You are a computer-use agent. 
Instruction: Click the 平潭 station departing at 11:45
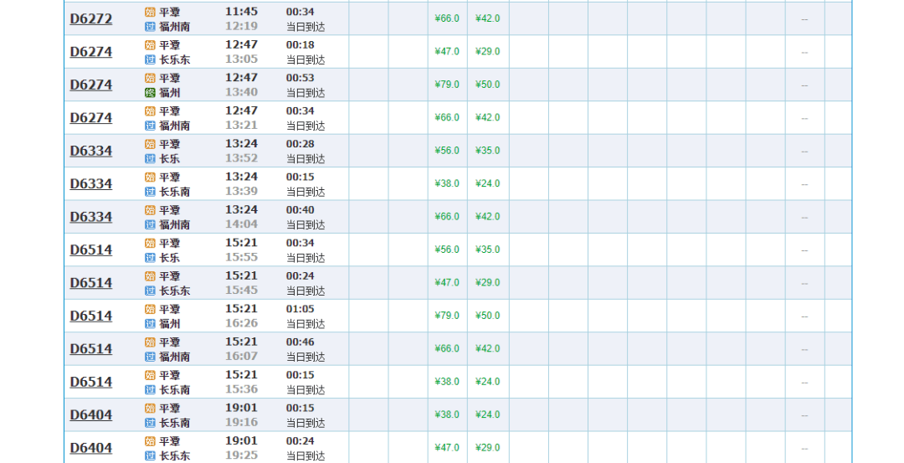click(x=169, y=12)
